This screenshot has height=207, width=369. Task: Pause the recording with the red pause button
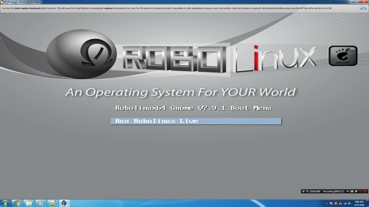click(360, 191)
